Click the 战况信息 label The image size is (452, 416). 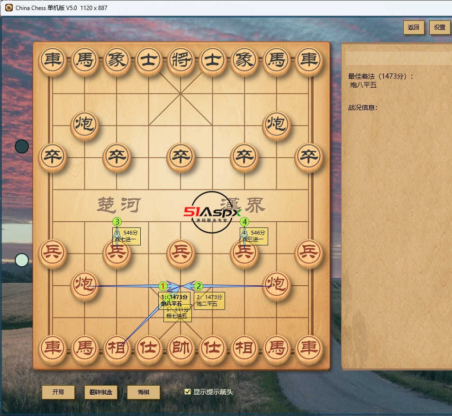pos(362,108)
